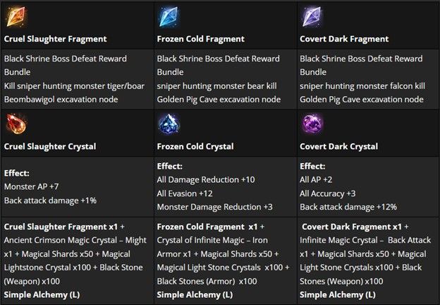Click All Damage Reduction +10 effect
The width and height of the screenshot is (440, 305).
point(206,180)
